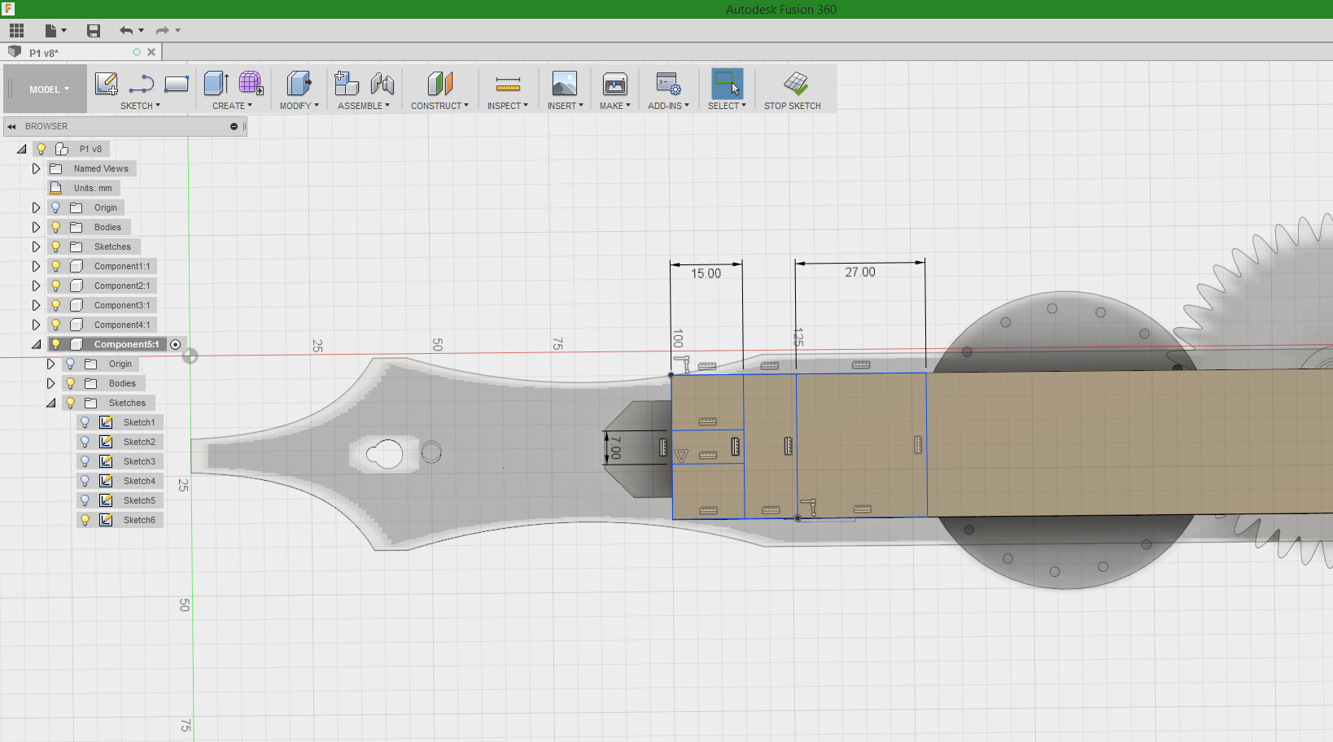Select the Extrude tool
The height and width of the screenshot is (742, 1333).
tap(216, 83)
